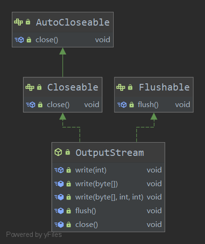Select close() method in AutoCloseable node
This screenshot has width=205, height=244.
[47, 40]
